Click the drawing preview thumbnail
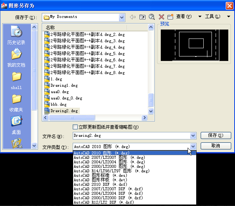 [x=194, y=45]
